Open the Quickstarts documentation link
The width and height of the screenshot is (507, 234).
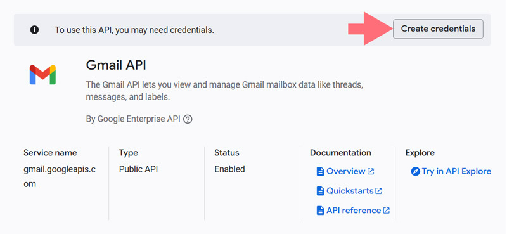tap(350, 191)
